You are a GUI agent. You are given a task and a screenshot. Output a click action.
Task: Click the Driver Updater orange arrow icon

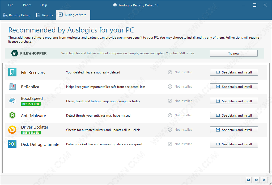coord(12,130)
